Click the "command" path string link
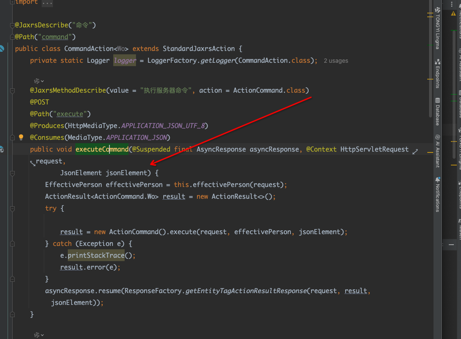Image resolution: width=461 pixels, height=339 pixels. [x=55, y=37]
